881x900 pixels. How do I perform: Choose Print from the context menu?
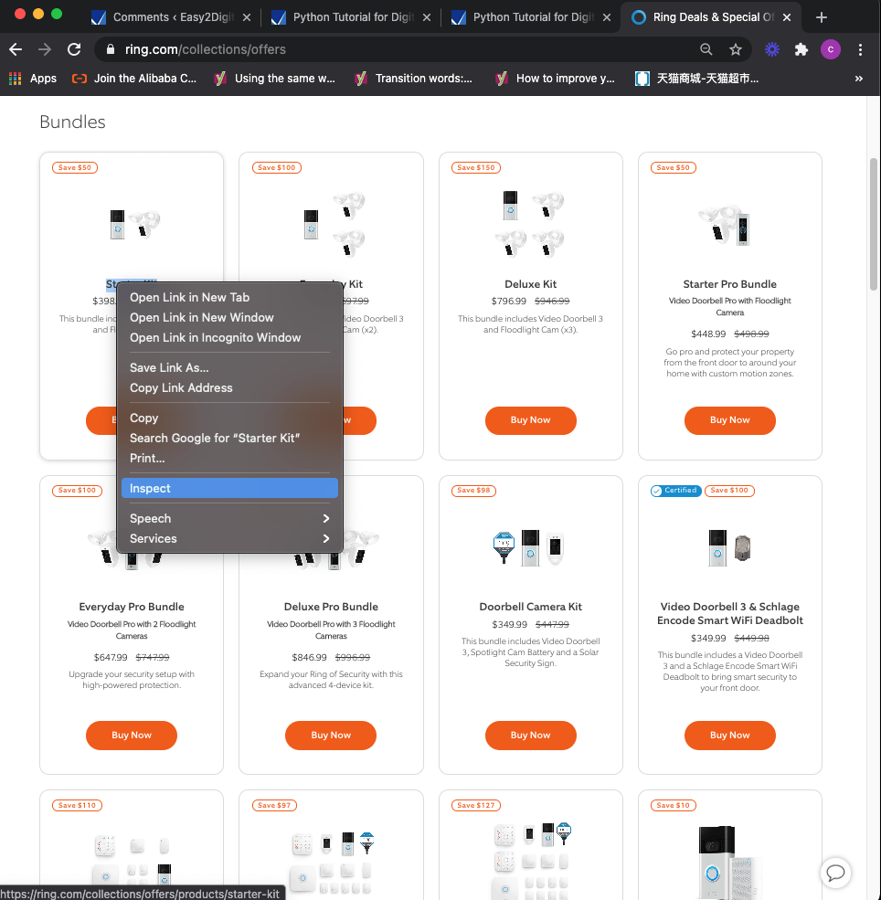pos(229,458)
